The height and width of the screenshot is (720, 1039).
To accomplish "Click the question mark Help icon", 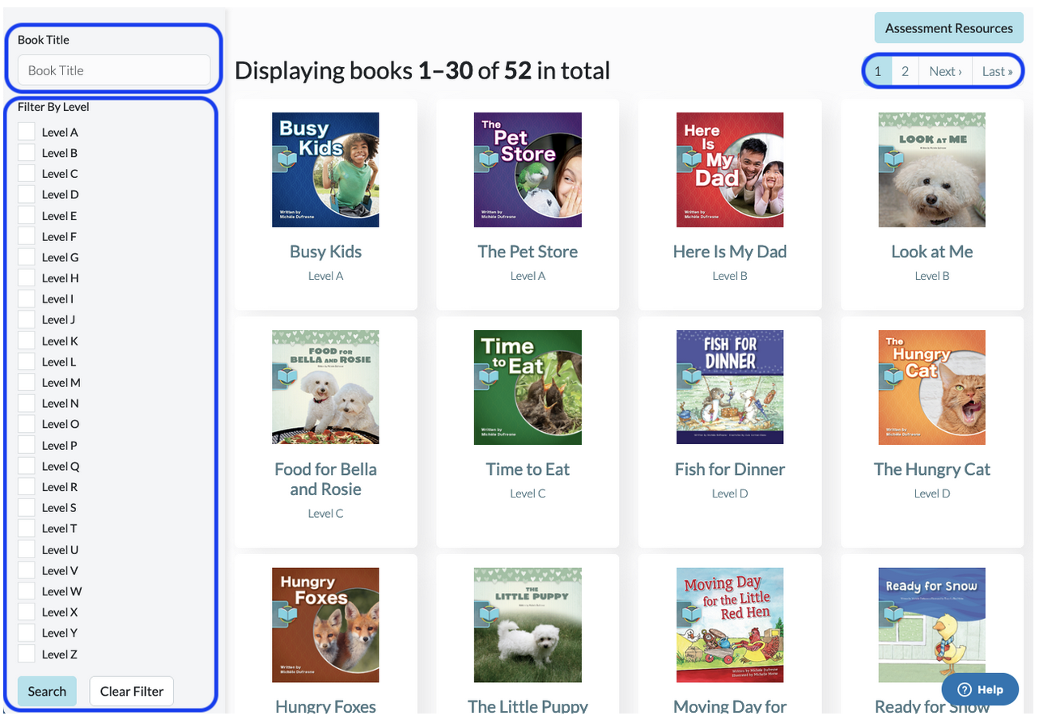I will coord(965,690).
